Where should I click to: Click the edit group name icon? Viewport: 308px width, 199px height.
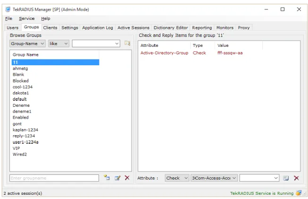click(117, 178)
